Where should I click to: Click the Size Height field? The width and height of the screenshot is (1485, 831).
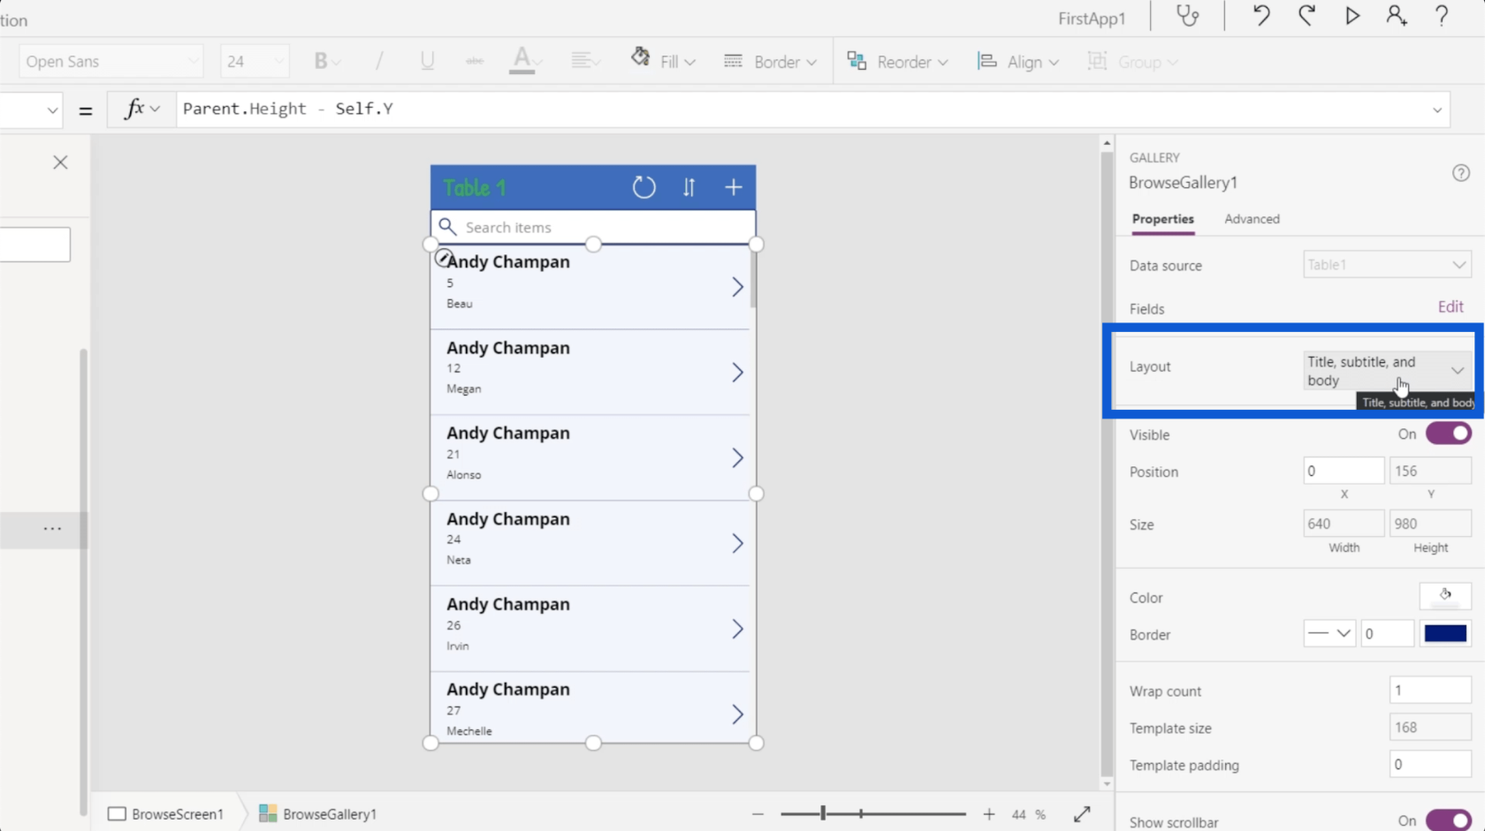coord(1430,524)
